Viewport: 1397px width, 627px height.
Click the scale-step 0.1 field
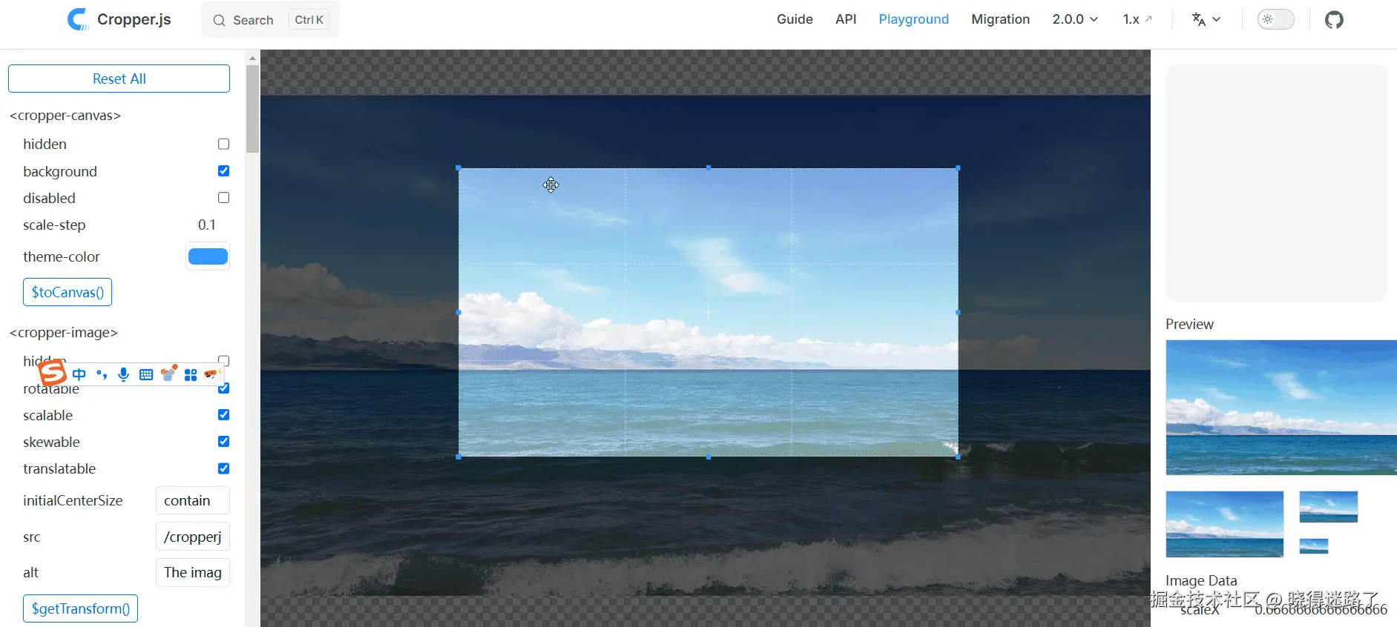tap(207, 225)
